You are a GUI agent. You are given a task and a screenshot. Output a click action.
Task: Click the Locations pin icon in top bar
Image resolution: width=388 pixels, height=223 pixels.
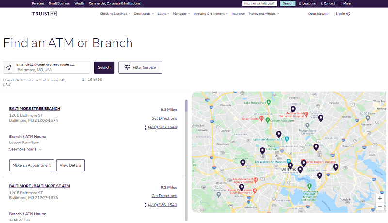(299, 3)
